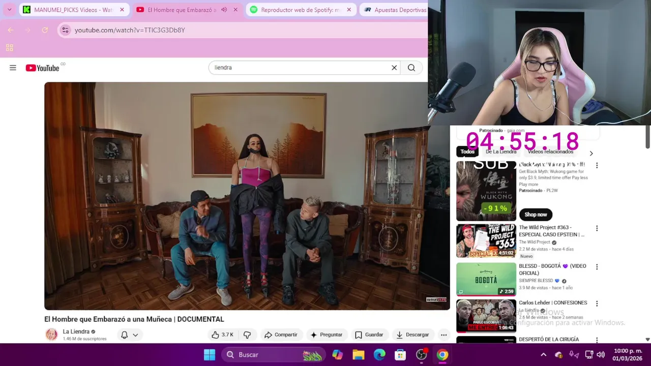Open La Liendra channel avatar
The image size is (651, 366).
tap(51, 334)
